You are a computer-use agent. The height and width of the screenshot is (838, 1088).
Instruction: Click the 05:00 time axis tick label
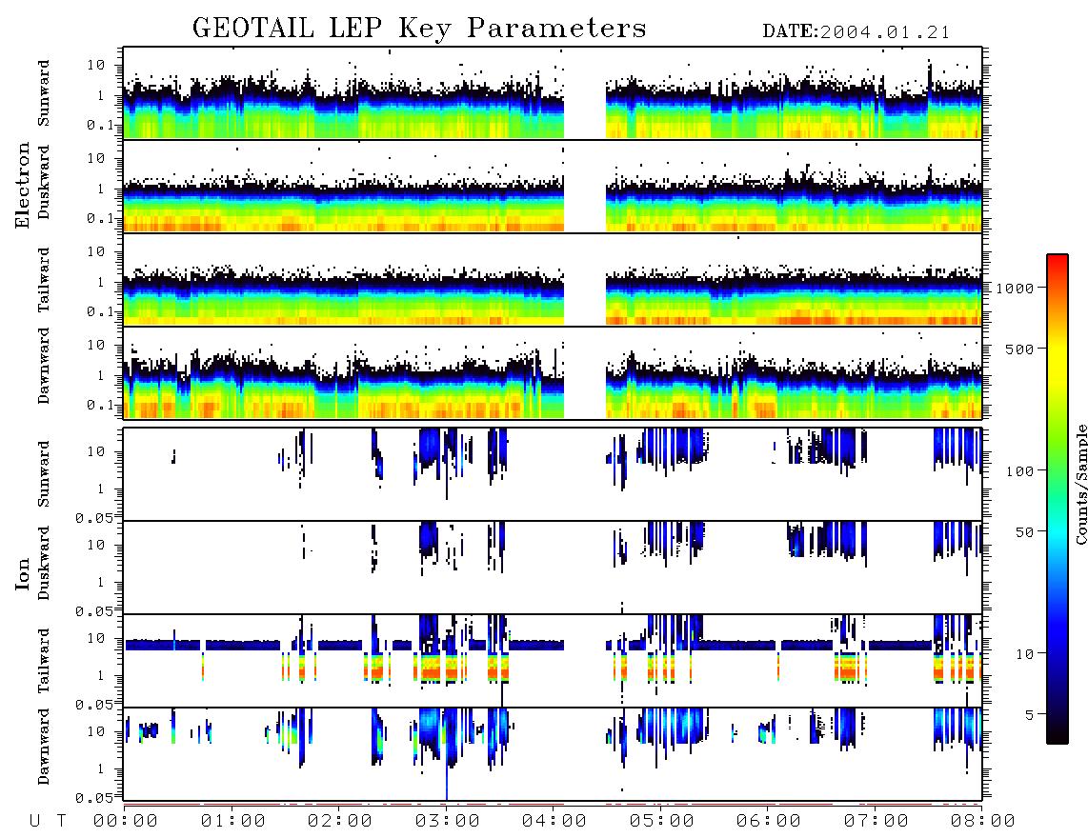pyautogui.click(x=662, y=821)
